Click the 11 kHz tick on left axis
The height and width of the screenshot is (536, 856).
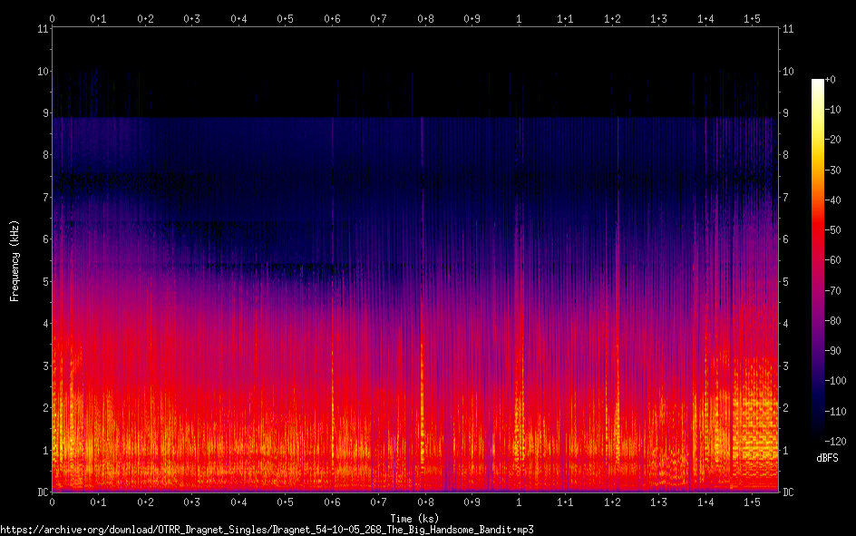pyautogui.click(x=41, y=29)
